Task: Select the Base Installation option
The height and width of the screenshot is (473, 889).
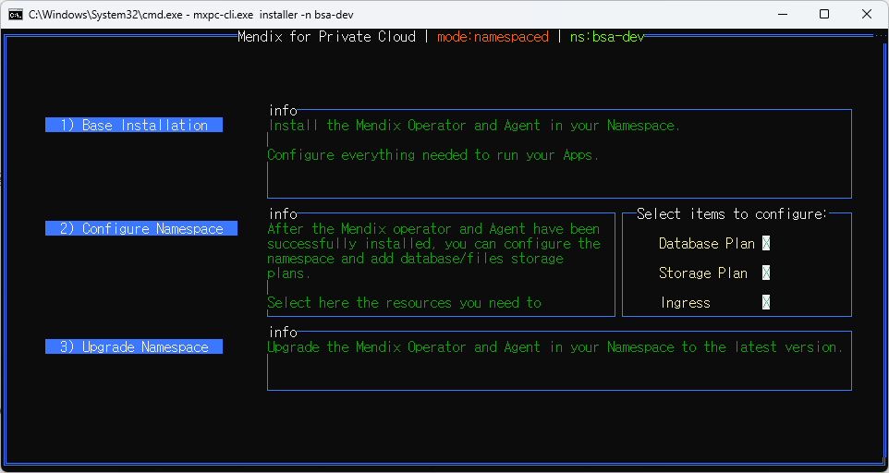Action: [134, 126]
